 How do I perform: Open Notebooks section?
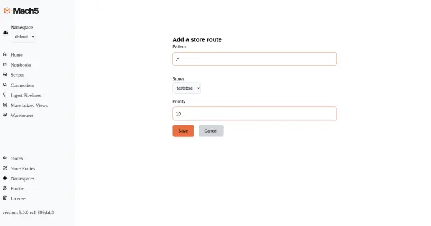(x=21, y=65)
